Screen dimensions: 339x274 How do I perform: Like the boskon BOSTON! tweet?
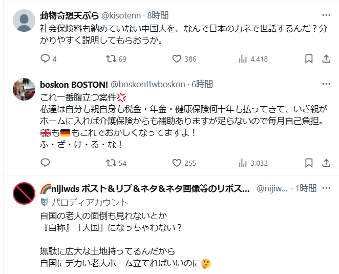click(x=177, y=163)
